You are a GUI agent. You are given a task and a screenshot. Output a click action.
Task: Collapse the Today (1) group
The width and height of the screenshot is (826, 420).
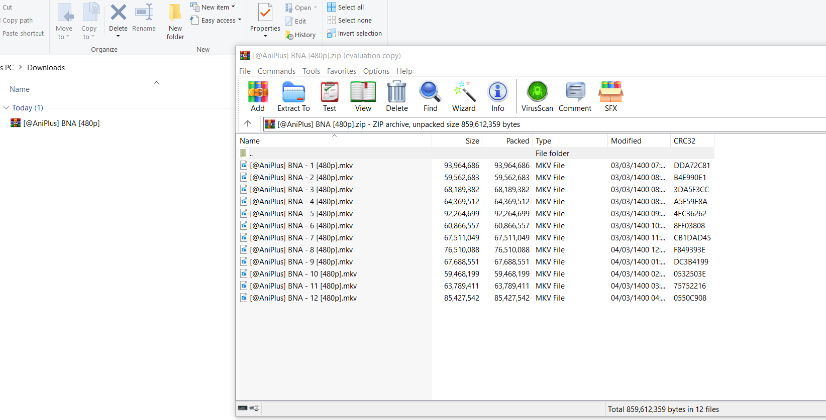[x=6, y=107]
